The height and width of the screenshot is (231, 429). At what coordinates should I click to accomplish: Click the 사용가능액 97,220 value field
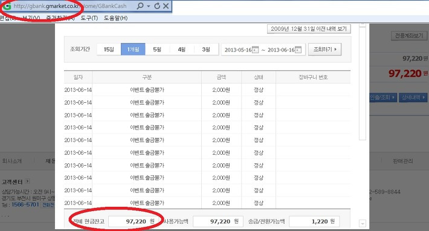(218, 221)
